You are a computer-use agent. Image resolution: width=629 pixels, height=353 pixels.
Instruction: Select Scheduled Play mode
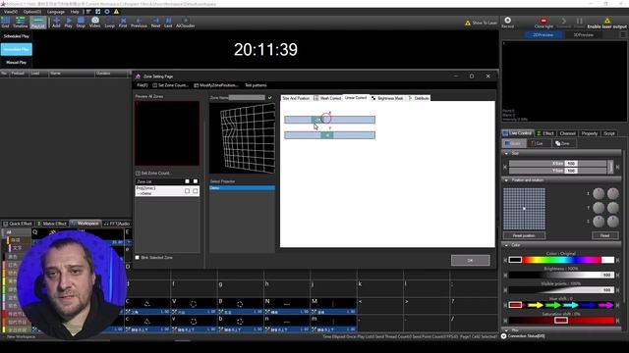tap(17, 36)
